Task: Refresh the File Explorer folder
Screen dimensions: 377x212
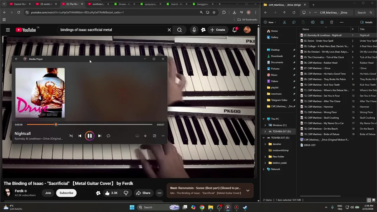Action: coord(294,13)
